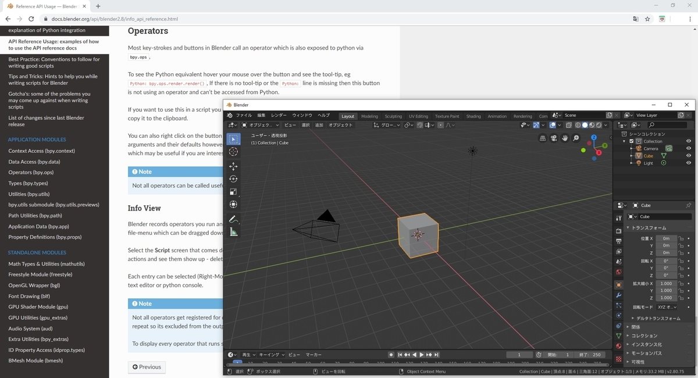Screen dimensions: 698x378
Task: Open the Output properties tab
Action: pyautogui.click(x=618, y=241)
